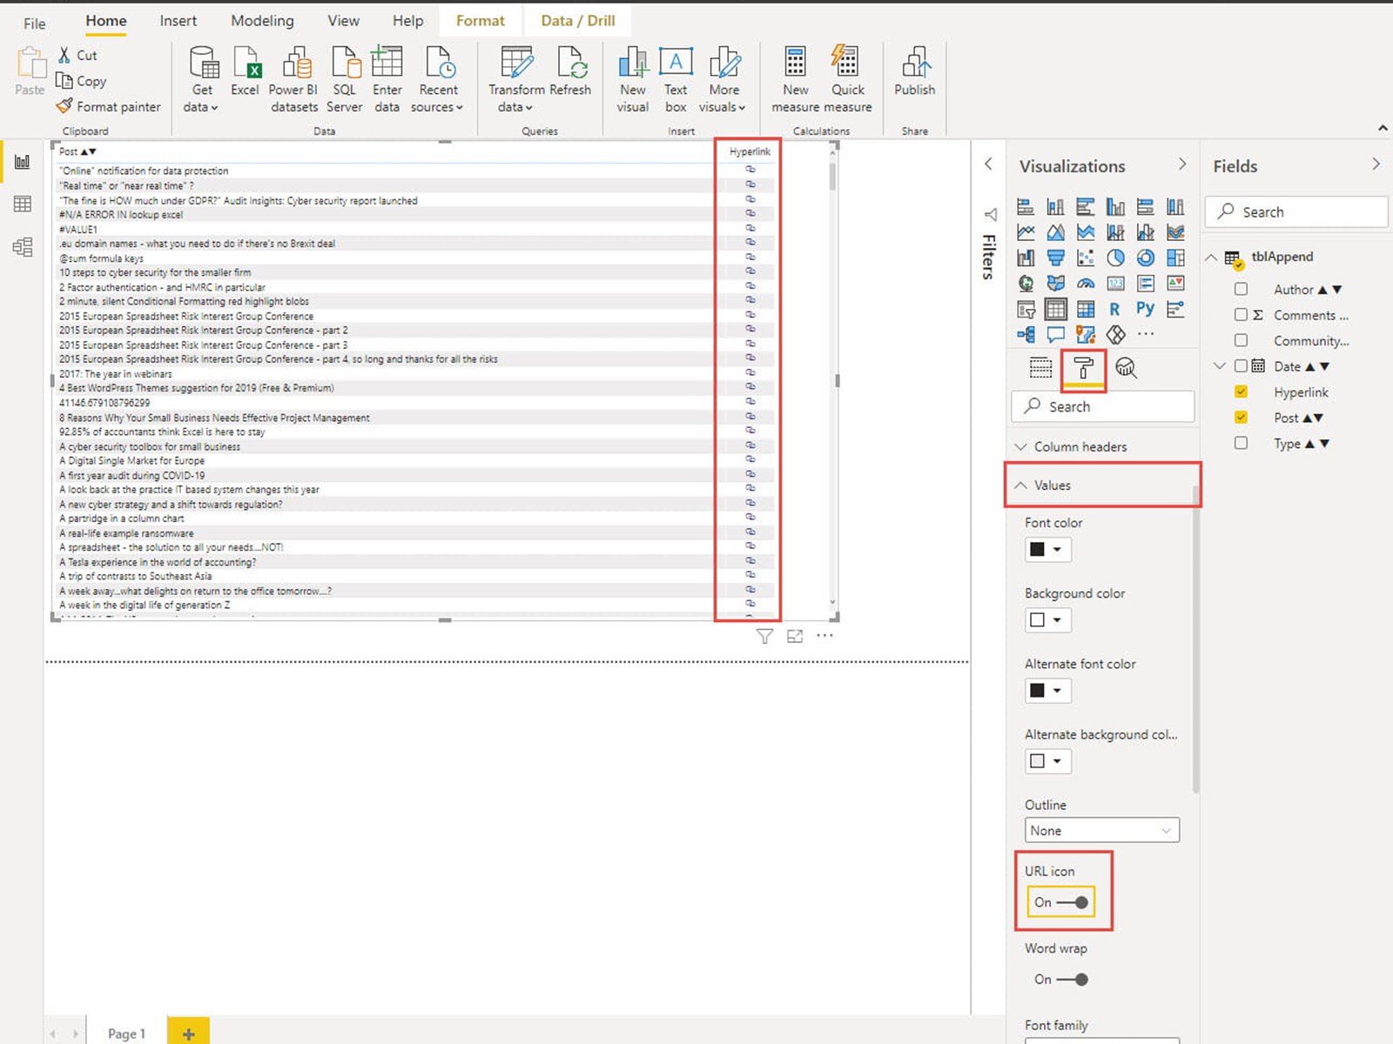Open the Outline dropdown showing None

pos(1101,831)
